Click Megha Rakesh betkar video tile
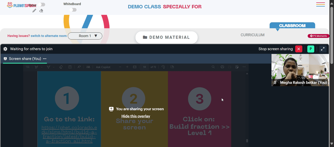 [300, 70]
